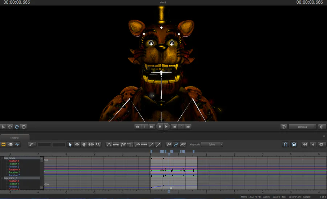The image size is (327, 199).
Task: Select the viewport selection arrow tool
Action: [3, 127]
